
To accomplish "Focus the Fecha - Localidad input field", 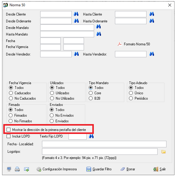I will tap(104, 144).
